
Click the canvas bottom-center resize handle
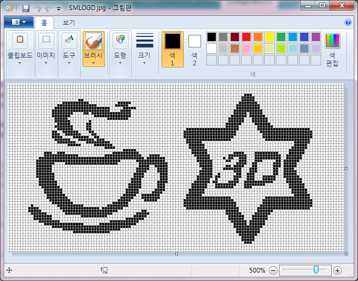coord(176,254)
